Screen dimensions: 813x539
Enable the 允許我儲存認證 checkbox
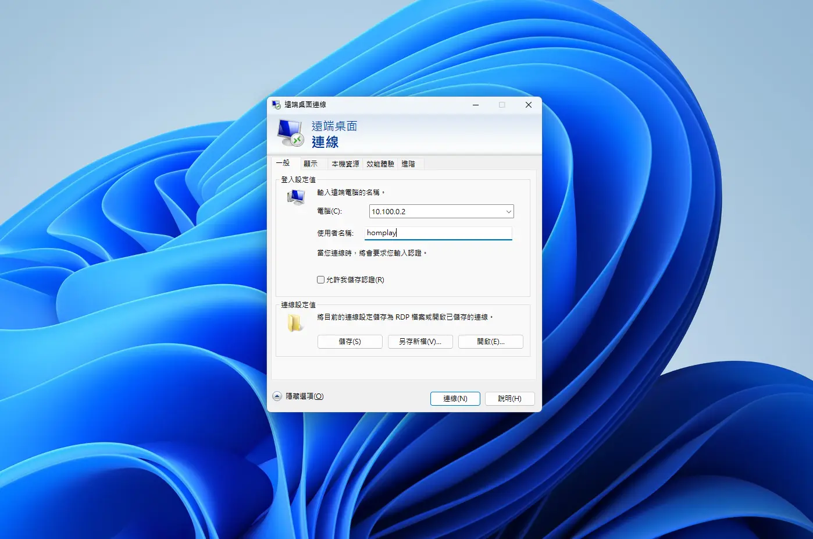[x=321, y=280]
